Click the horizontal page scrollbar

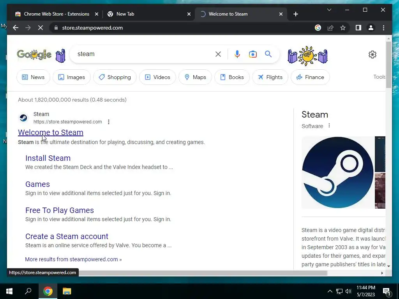pos(203,273)
